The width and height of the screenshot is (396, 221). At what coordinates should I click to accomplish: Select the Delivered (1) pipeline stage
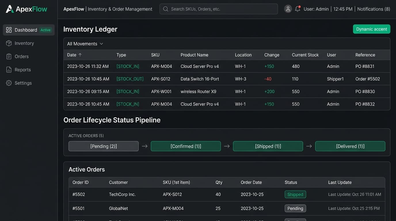coord(350,146)
